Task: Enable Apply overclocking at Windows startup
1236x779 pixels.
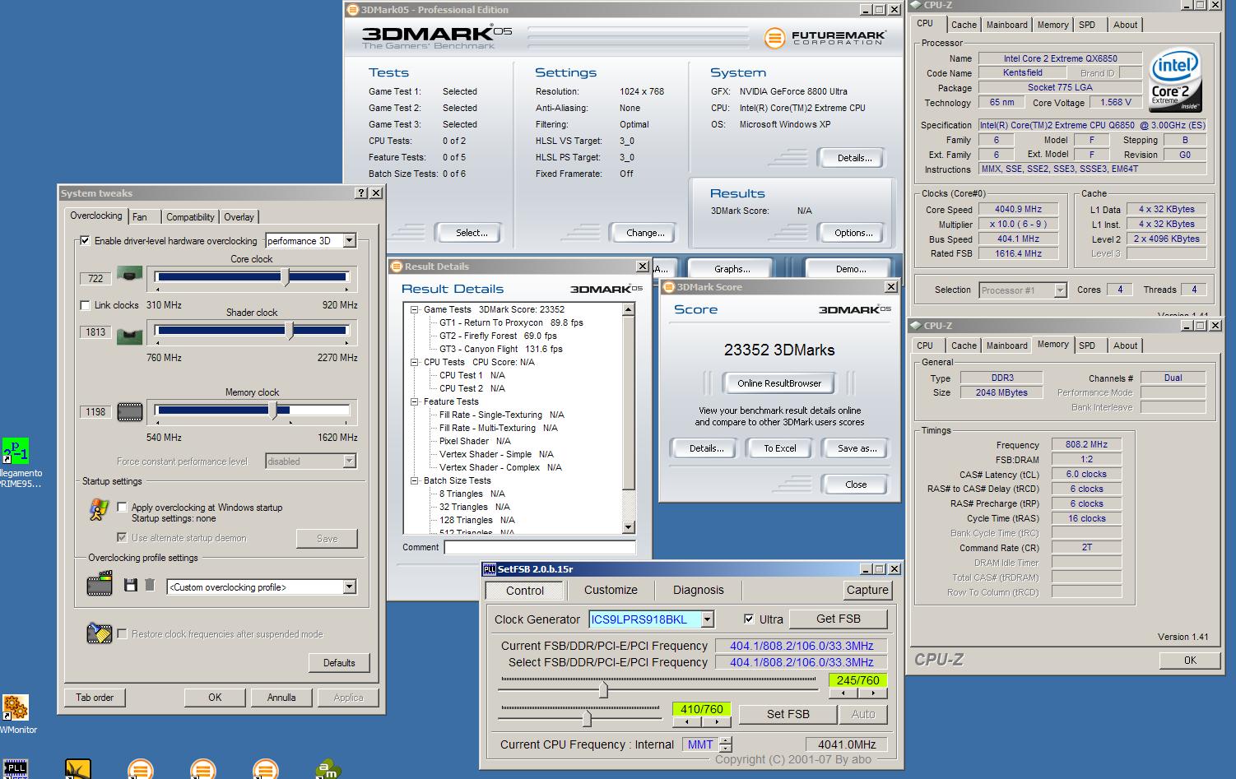Action: tap(123, 508)
